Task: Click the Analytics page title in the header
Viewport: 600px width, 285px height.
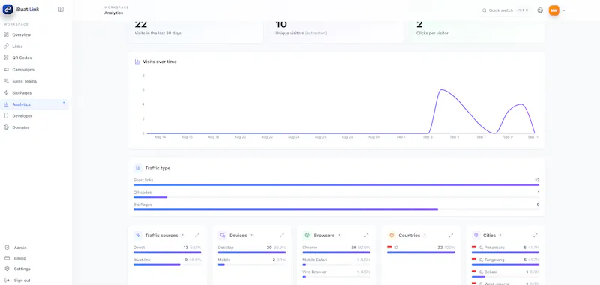Action: 114,13
